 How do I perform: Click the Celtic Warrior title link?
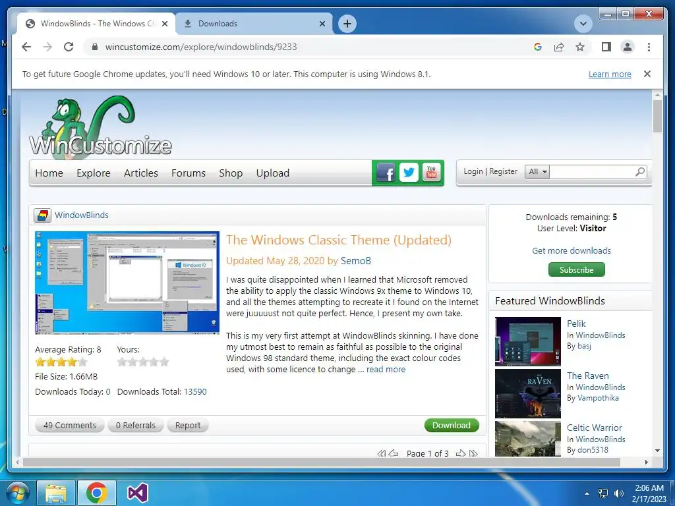tap(594, 428)
